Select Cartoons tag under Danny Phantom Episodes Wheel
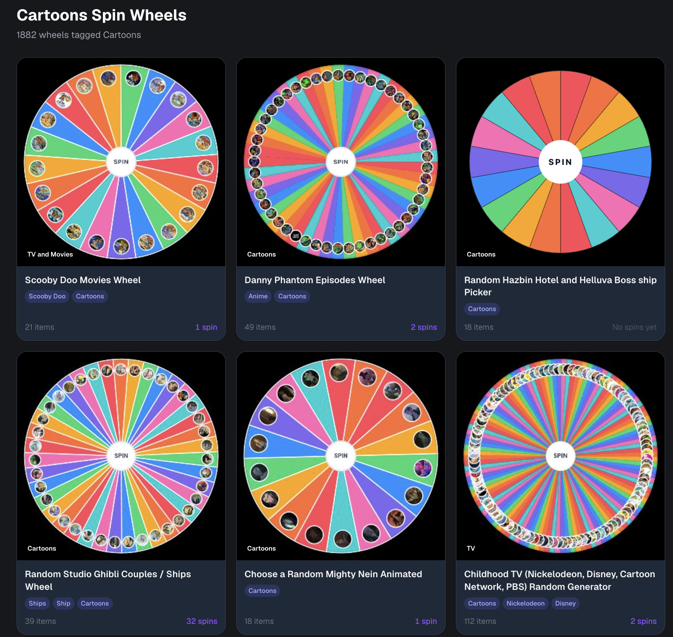The width and height of the screenshot is (673, 637). pos(292,296)
